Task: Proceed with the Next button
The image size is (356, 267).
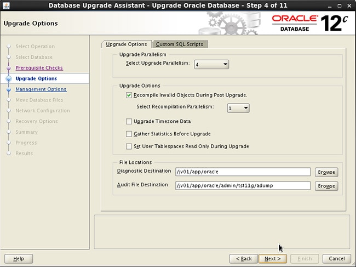Action: click(x=272, y=259)
